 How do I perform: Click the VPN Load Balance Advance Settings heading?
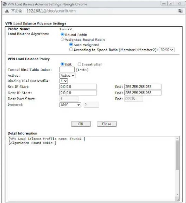pos(36,23)
